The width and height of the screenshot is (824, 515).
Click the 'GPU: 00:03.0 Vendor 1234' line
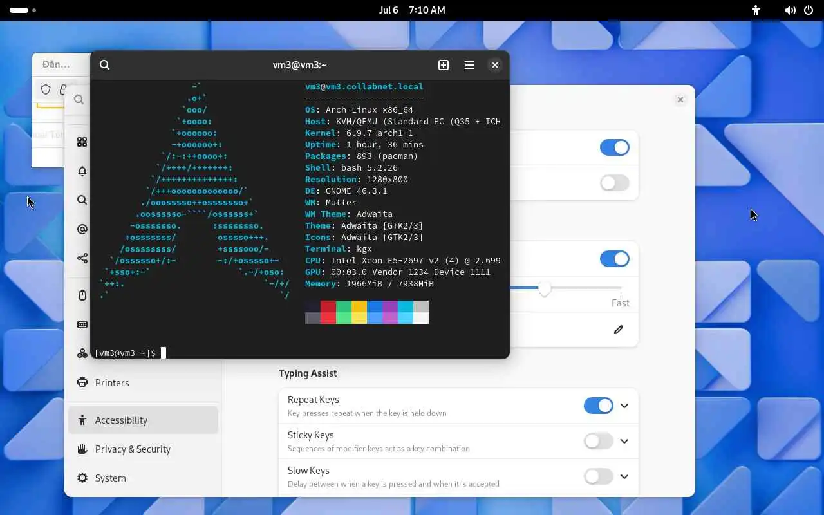(398, 272)
